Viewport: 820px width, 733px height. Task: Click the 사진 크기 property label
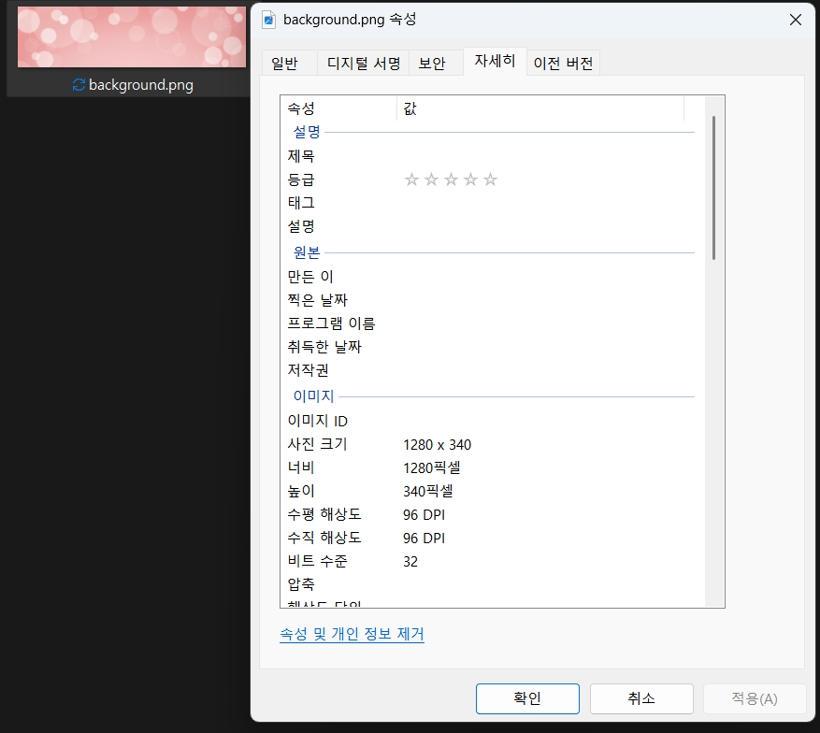[317, 444]
